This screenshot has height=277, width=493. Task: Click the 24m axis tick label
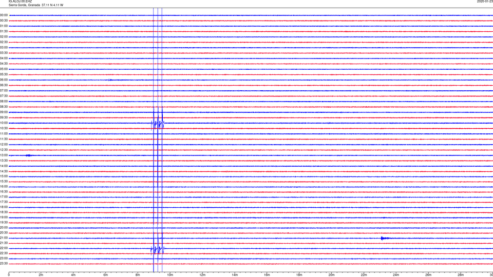pyautogui.click(x=396, y=275)
